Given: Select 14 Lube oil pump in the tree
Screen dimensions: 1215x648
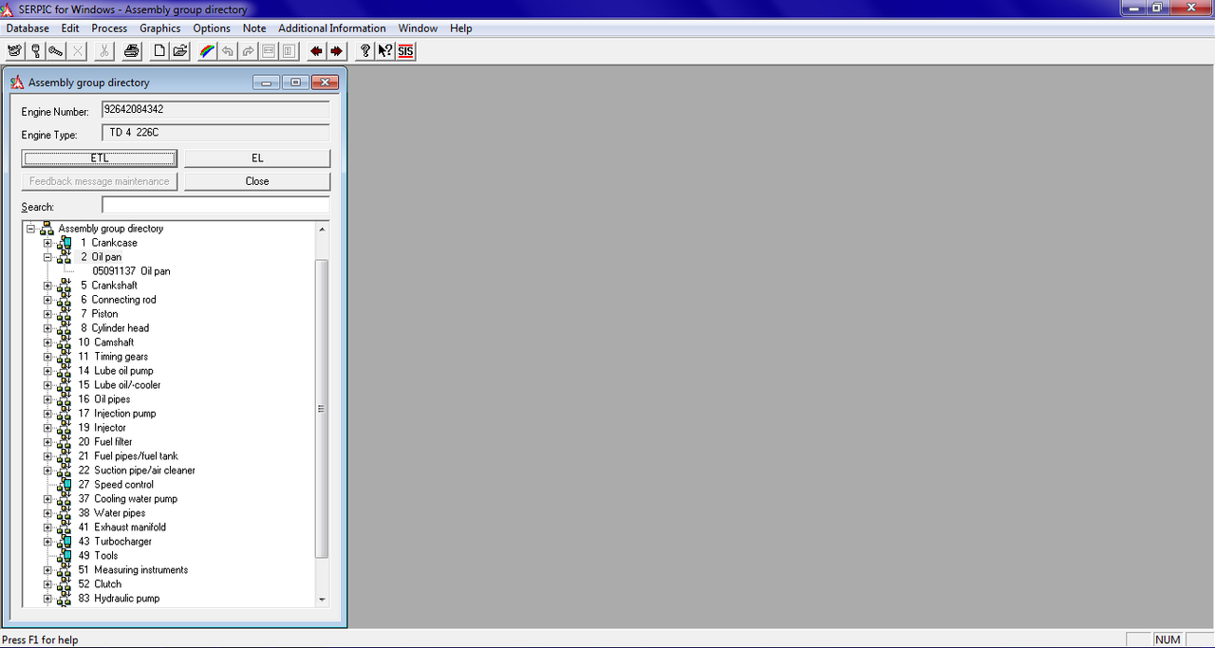Looking at the screenshot, I should click(116, 371).
